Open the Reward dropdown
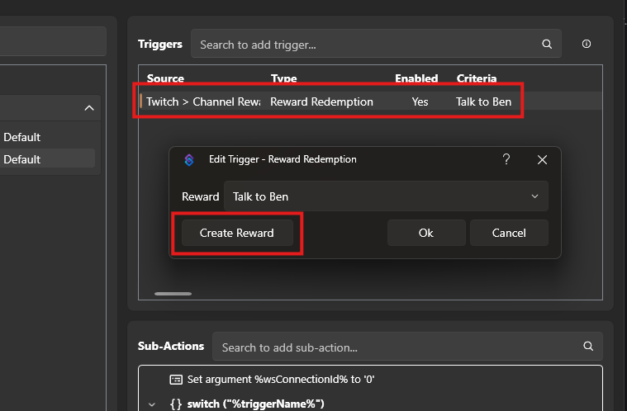This screenshot has width=627, height=411. pos(386,196)
